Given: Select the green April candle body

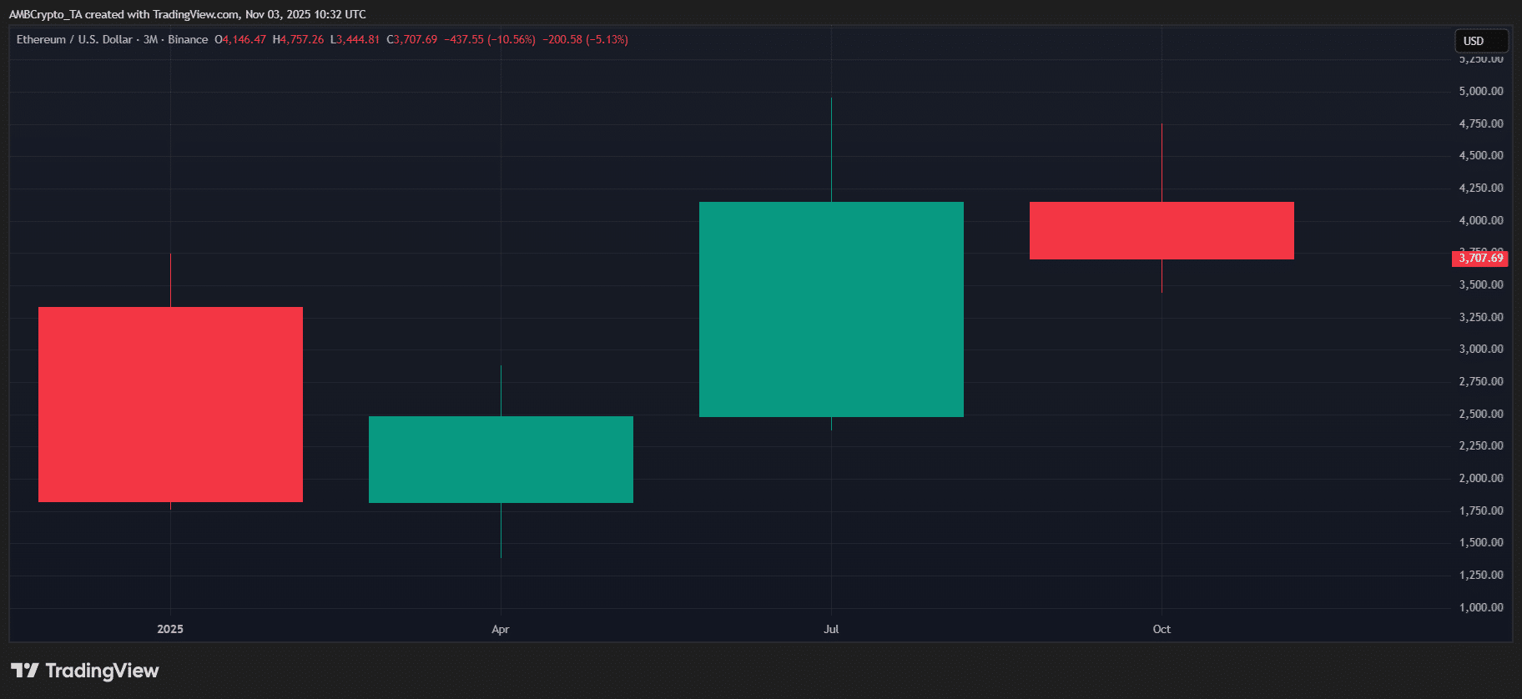Looking at the screenshot, I should click(x=501, y=460).
